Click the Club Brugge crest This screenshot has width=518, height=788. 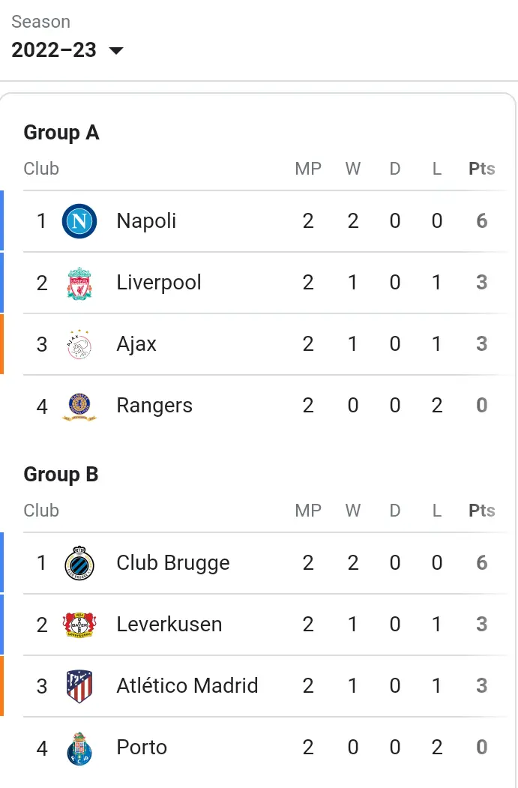pos(79,563)
